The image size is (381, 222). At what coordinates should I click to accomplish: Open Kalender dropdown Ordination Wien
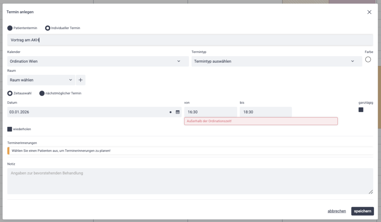[x=98, y=61]
